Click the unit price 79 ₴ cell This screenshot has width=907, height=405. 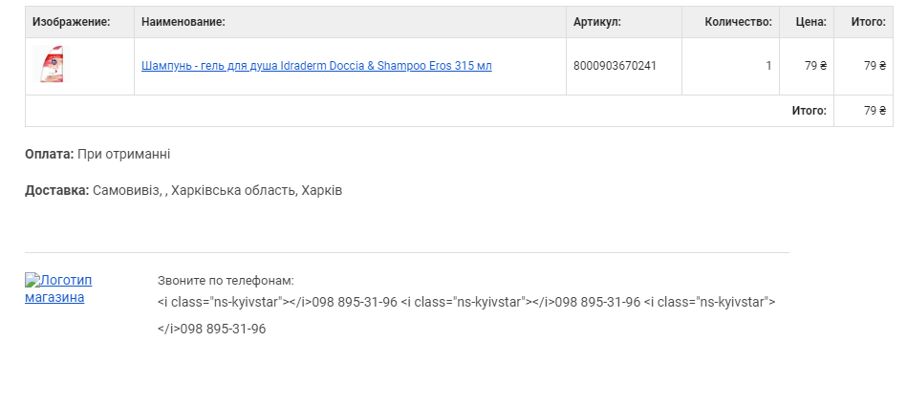(x=807, y=67)
